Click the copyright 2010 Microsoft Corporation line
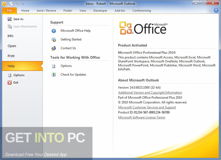Screen dimensions: 221x160 click(153, 102)
